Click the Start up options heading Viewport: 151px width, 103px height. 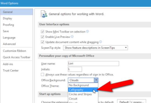[50, 94]
